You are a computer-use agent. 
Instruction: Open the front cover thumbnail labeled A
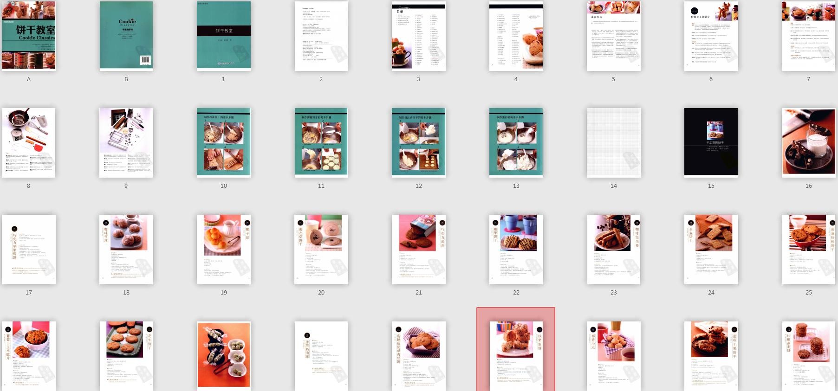click(x=29, y=36)
